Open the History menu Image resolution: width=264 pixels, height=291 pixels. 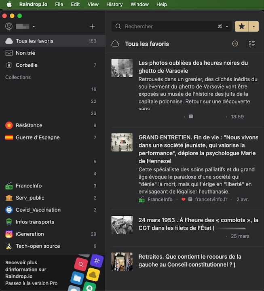click(114, 4)
